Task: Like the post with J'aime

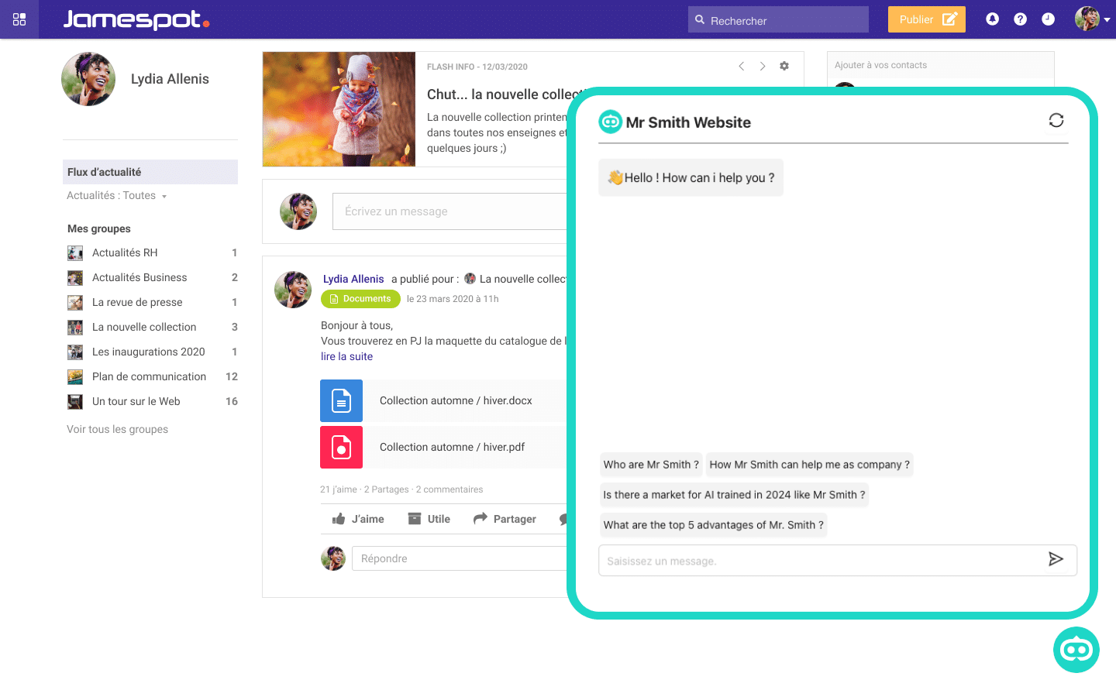Action: [x=358, y=519]
